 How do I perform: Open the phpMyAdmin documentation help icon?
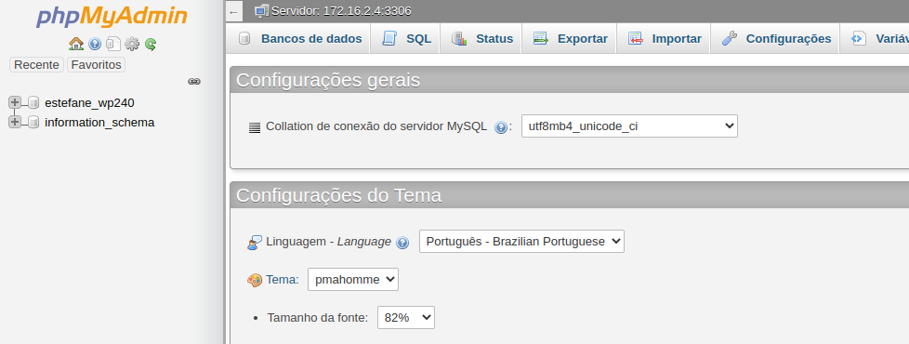point(95,44)
